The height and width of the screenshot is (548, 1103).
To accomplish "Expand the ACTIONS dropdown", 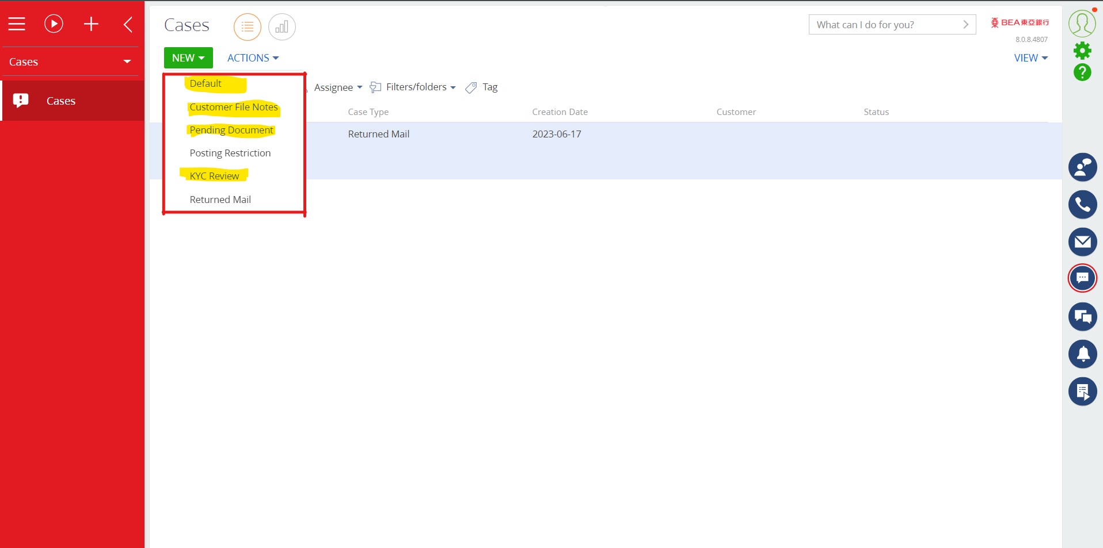I will [252, 58].
